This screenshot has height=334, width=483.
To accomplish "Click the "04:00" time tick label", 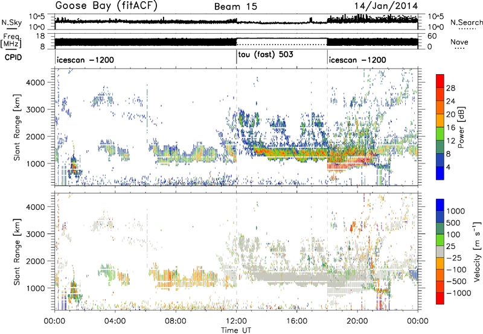I will (x=115, y=321).
